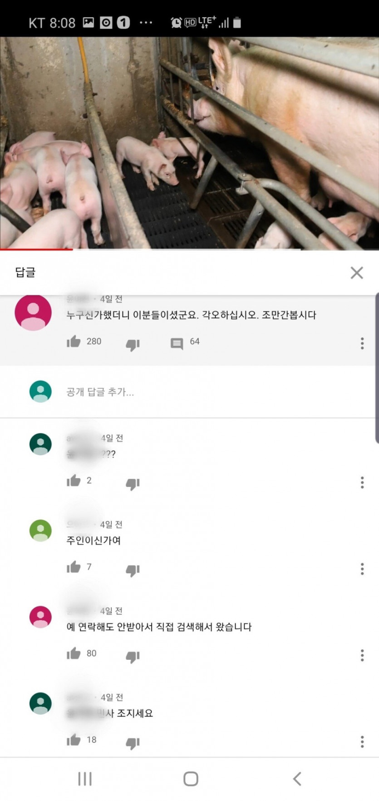This screenshot has height=801, width=379.
Task: Like the top comment with 280 likes
Action: (74, 342)
